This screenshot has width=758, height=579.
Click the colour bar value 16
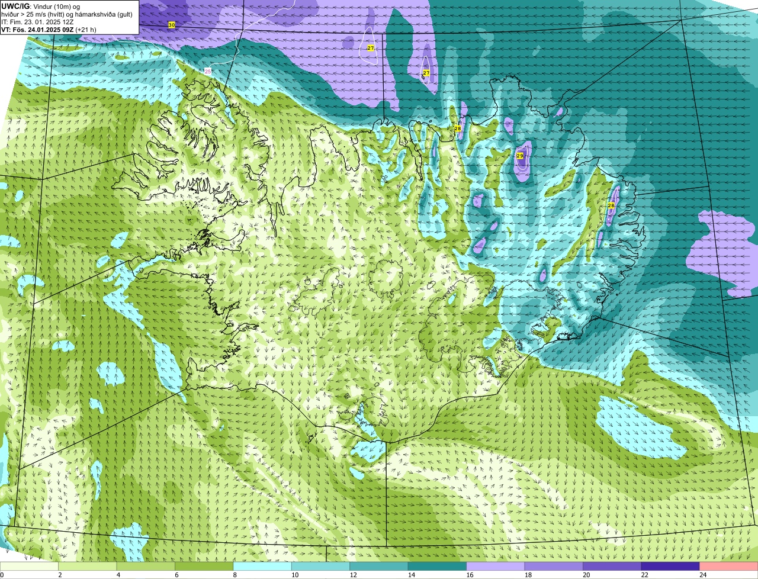[x=470, y=575]
